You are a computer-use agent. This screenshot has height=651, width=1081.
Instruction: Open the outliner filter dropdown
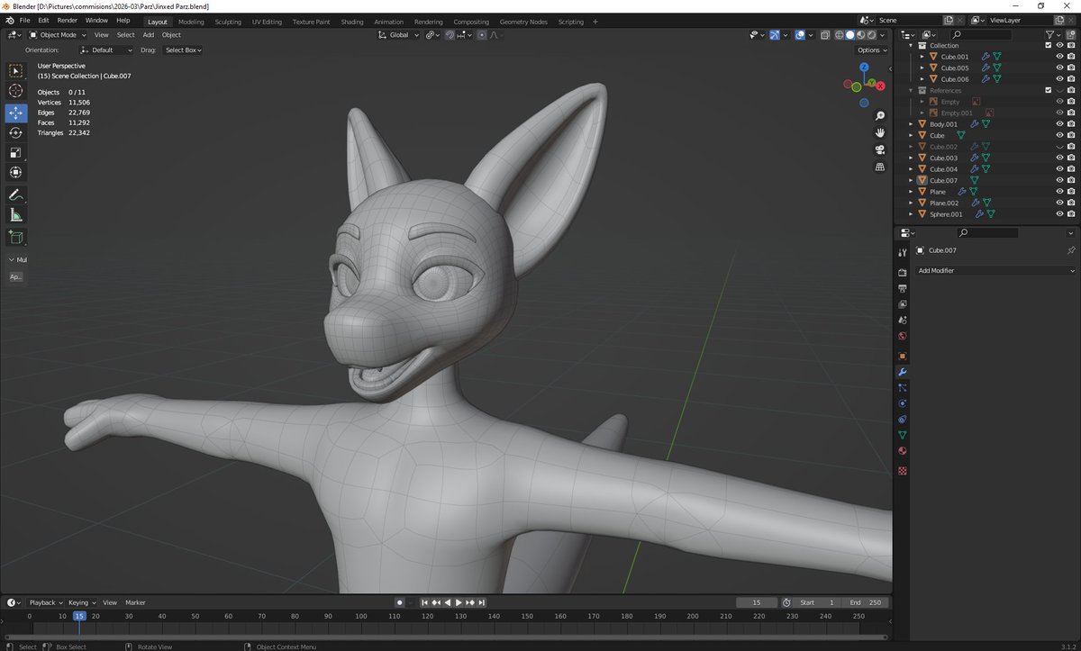(x=1054, y=34)
